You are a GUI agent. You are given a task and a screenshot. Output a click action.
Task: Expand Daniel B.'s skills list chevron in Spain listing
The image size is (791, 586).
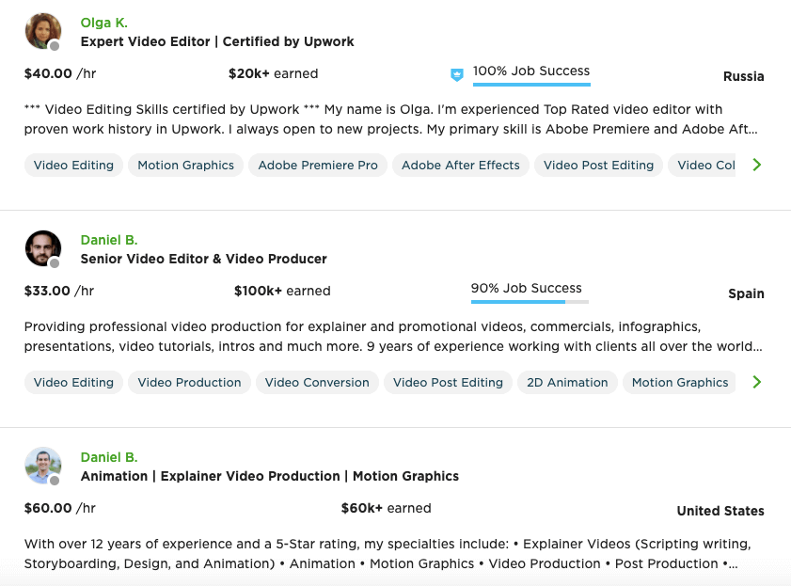(x=757, y=382)
